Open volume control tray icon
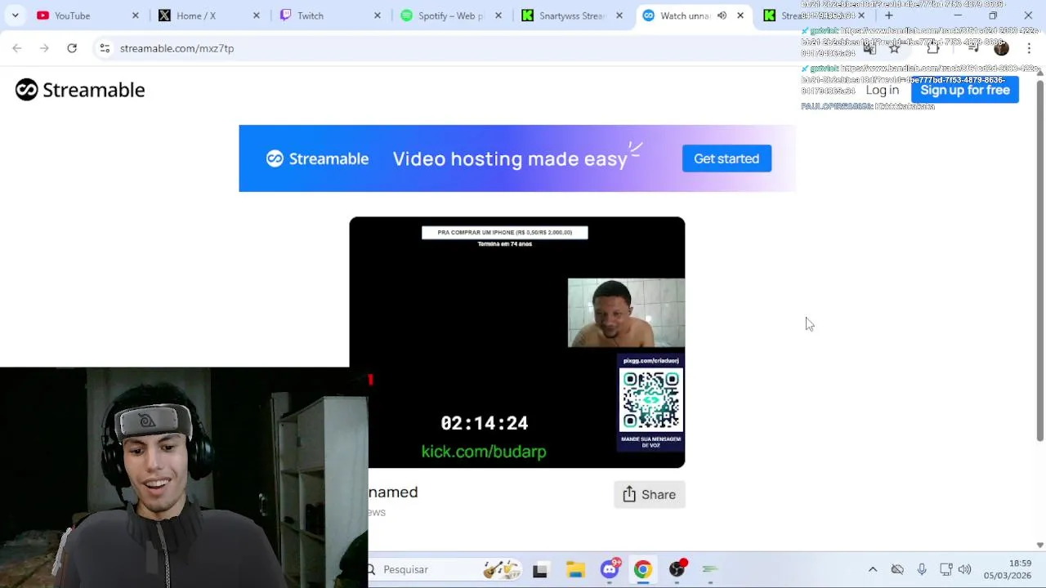 [965, 569]
